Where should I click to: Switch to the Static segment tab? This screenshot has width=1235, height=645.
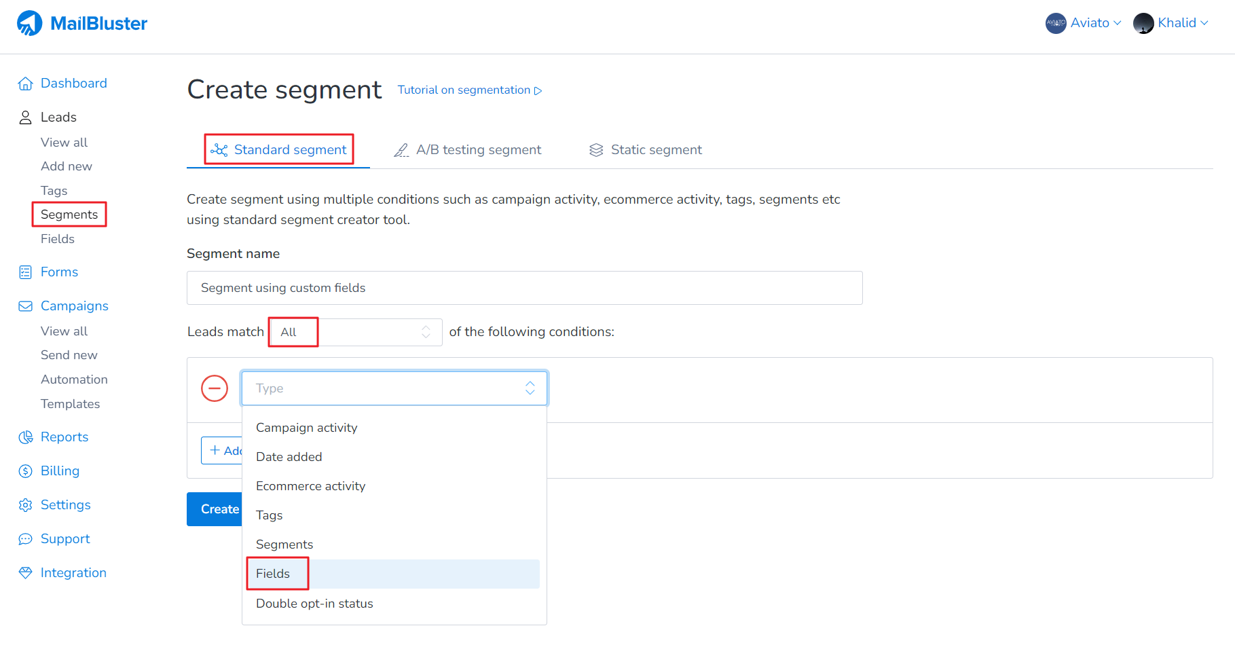(x=644, y=149)
